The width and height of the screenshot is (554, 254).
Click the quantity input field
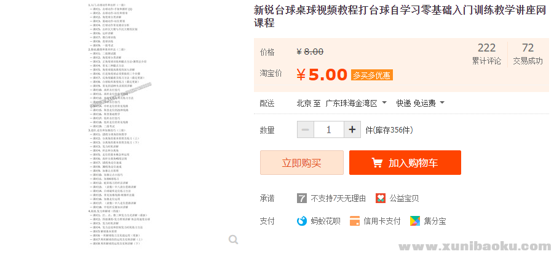(328, 129)
